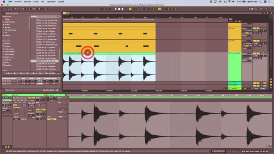
Task: Toggle the computer MIDI keyboard icon
Action: pos(252,9)
